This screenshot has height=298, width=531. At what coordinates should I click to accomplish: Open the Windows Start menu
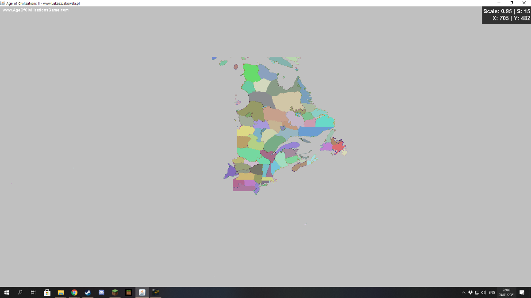click(x=7, y=292)
